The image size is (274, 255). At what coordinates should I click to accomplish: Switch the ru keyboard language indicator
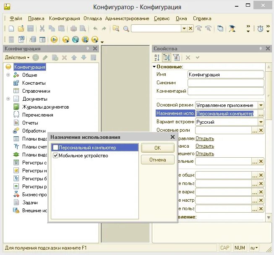click(x=254, y=248)
